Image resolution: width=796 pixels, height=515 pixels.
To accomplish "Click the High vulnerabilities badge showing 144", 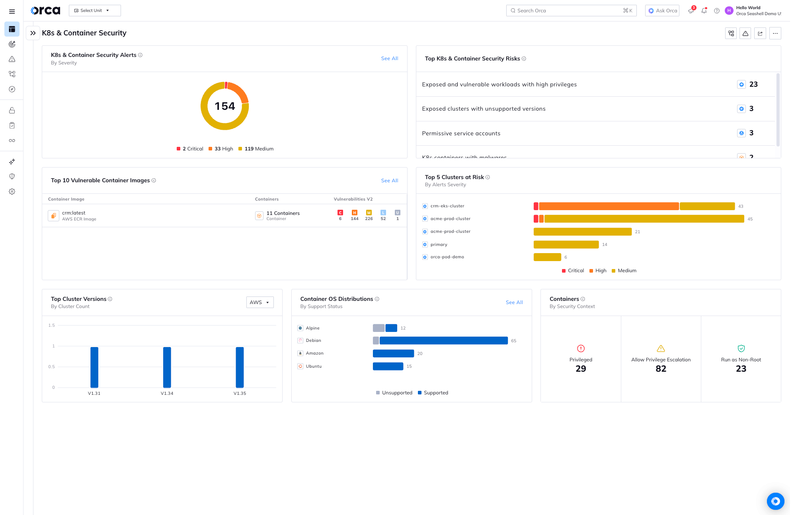I will click(355, 215).
